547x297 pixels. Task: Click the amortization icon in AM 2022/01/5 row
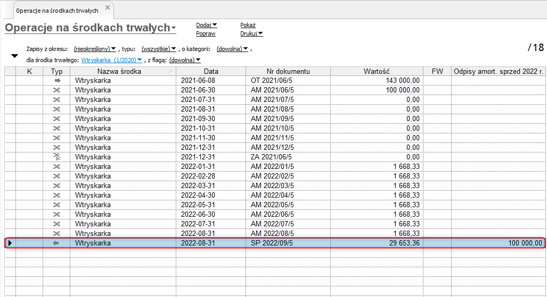point(57,167)
